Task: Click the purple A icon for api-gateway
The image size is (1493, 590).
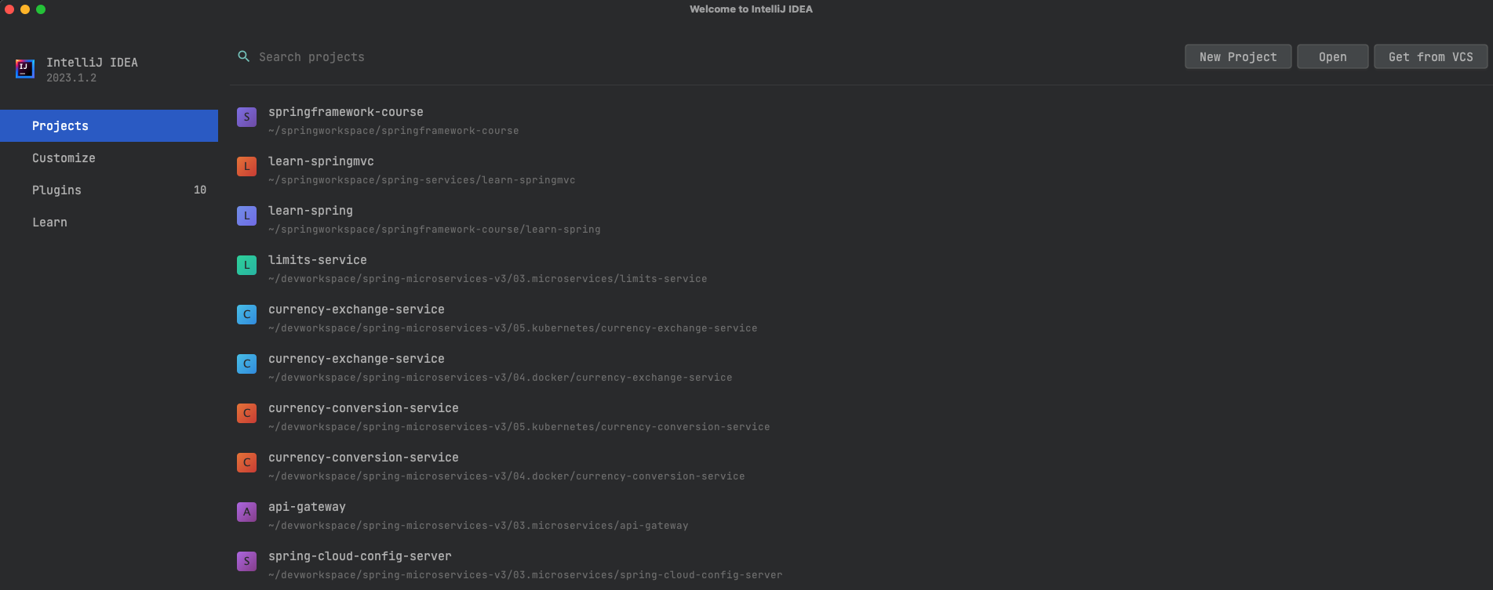Action: tap(246, 512)
